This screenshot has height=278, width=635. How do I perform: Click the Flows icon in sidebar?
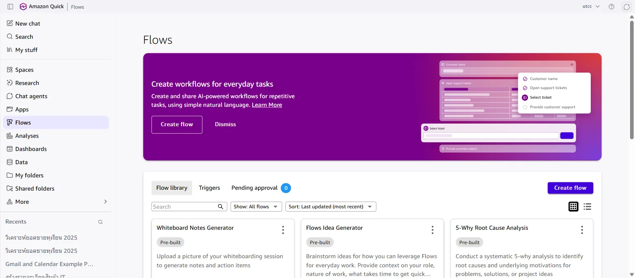click(10, 123)
